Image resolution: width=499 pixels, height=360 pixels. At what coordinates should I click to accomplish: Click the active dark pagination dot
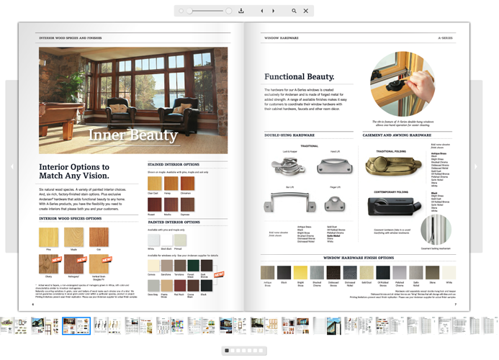tap(227, 351)
